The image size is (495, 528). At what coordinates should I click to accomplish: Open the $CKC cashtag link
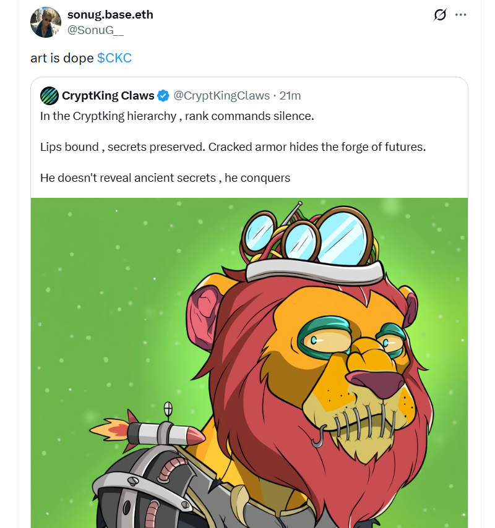[114, 57]
